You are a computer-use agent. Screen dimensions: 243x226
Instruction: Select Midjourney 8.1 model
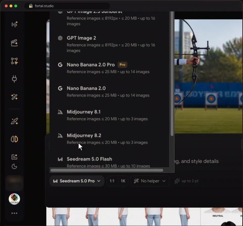[x=109, y=115]
